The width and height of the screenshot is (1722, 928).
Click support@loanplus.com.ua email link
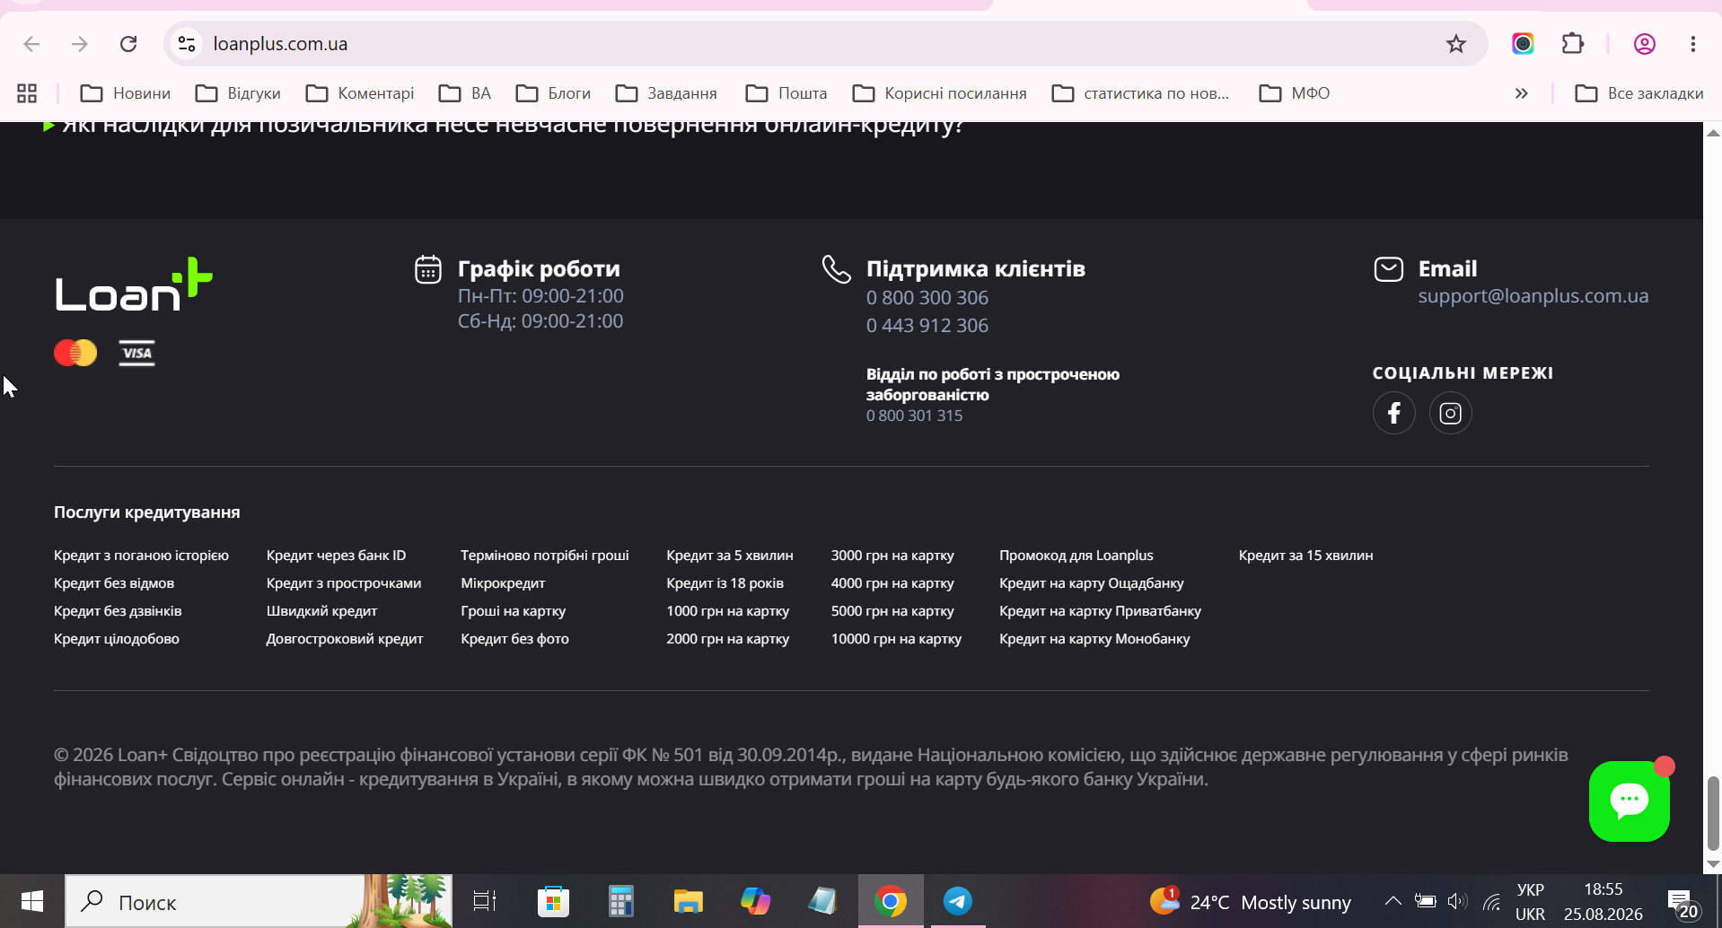click(x=1533, y=296)
